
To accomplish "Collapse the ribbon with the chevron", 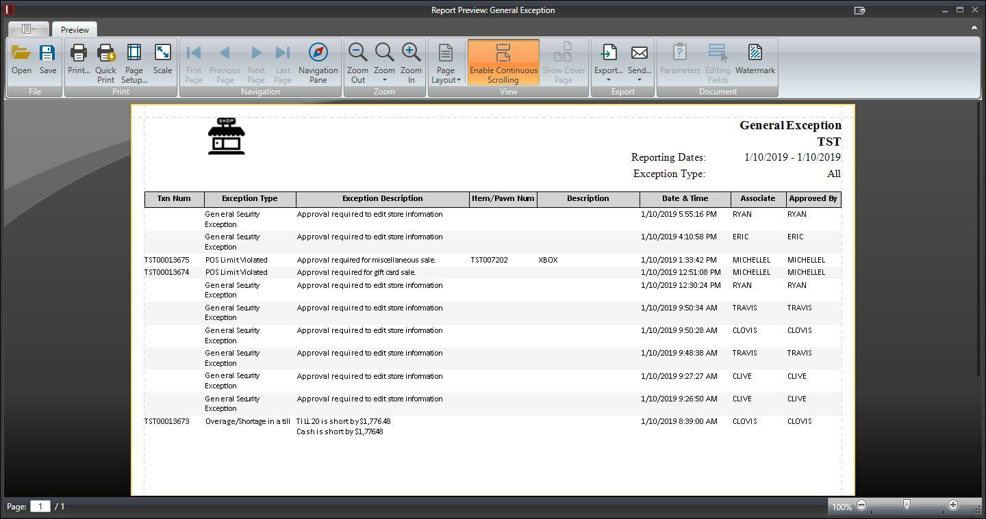I will (974, 28).
